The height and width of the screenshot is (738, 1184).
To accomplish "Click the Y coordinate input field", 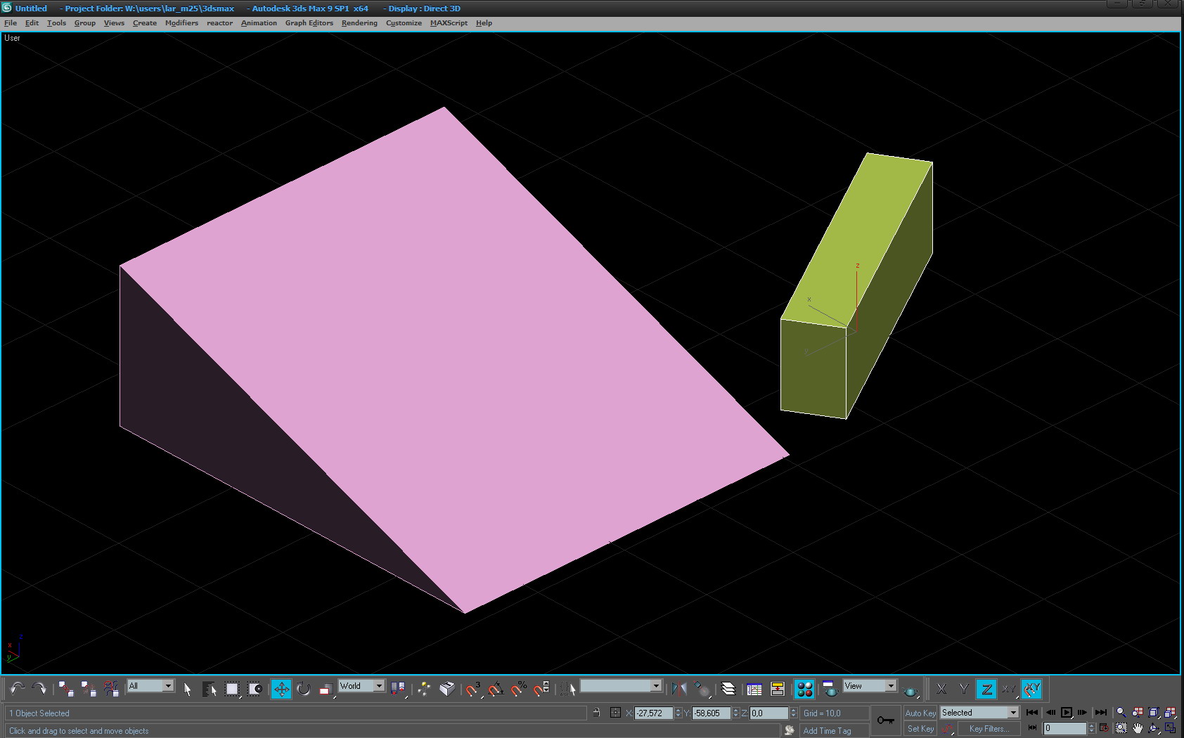I will (712, 713).
